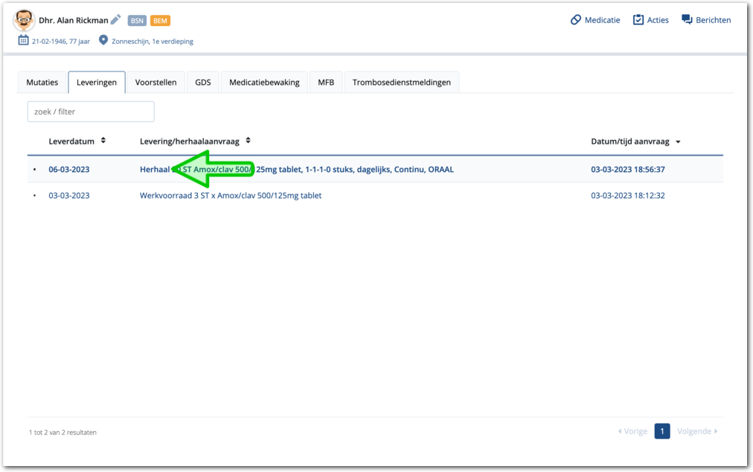The width and height of the screenshot is (753, 472).
Task: Click the patient avatar picture
Action: coord(25,20)
